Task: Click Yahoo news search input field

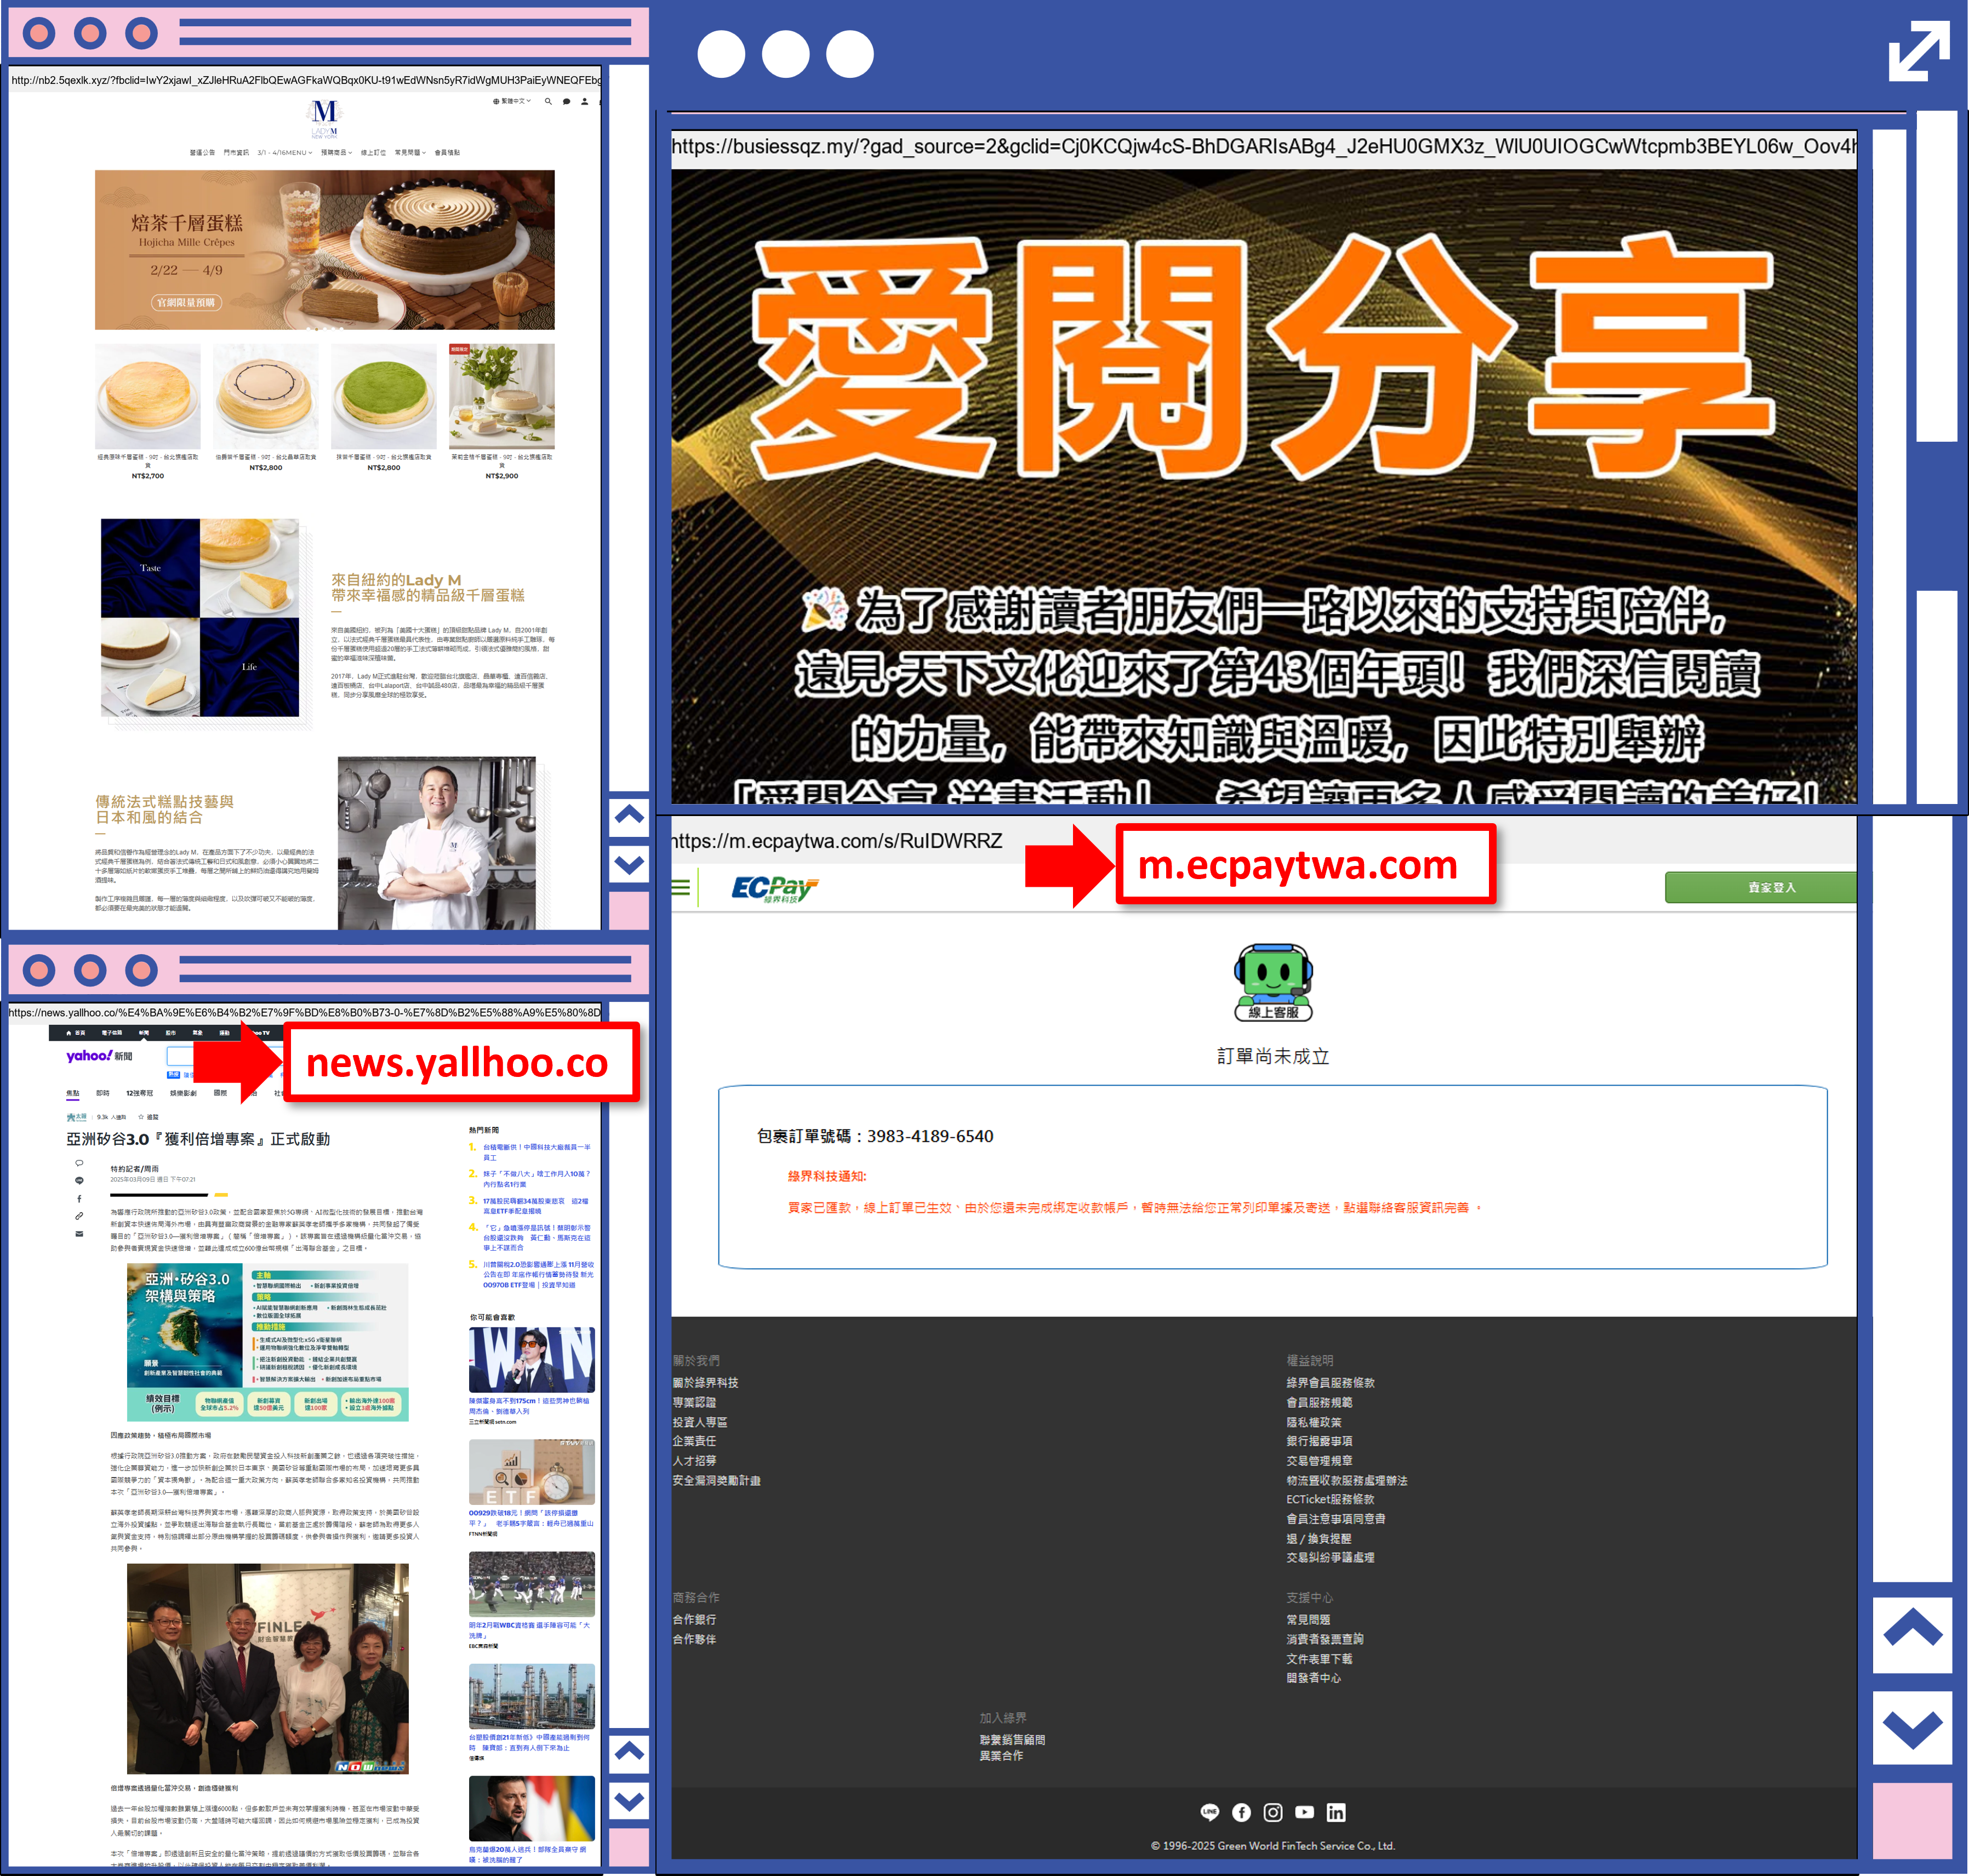Action: click(180, 1055)
